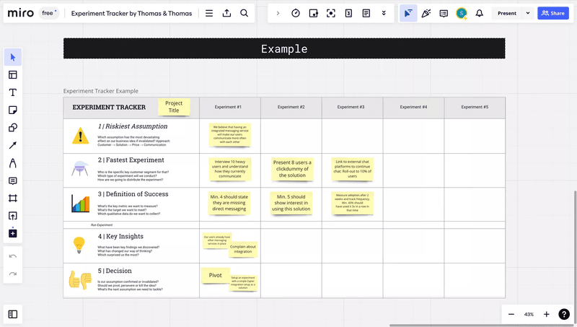Open the notes document icon
577x327 pixels.
click(x=366, y=13)
